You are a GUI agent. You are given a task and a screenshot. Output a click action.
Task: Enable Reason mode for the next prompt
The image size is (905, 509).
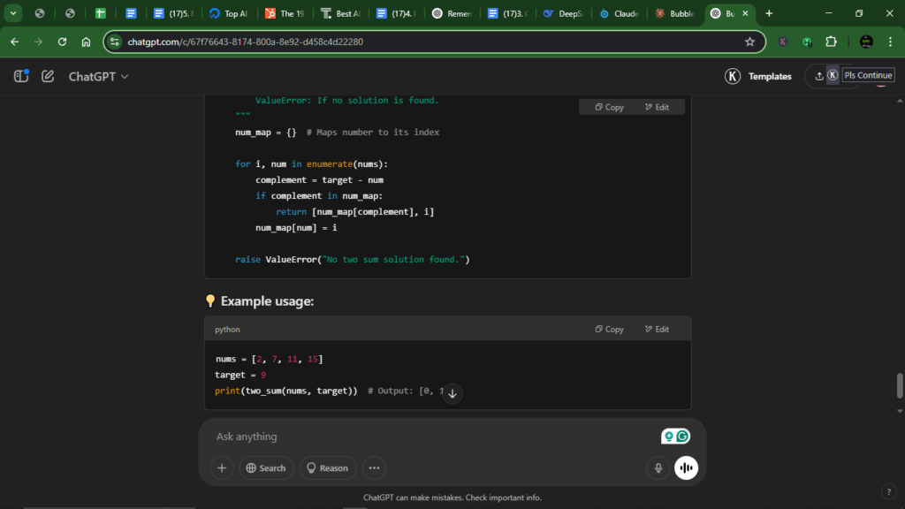point(327,467)
